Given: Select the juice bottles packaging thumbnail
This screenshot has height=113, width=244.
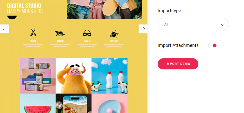Looking at the screenshot, I should click(38, 76).
